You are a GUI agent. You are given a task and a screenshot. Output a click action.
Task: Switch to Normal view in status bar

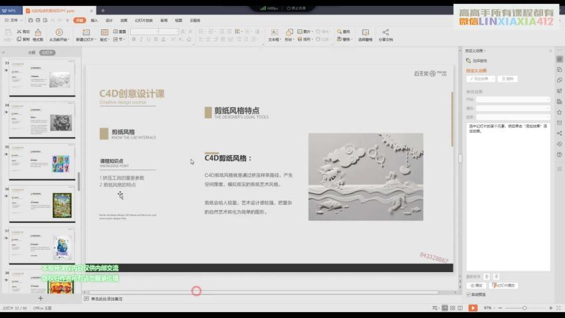(445, 308)
